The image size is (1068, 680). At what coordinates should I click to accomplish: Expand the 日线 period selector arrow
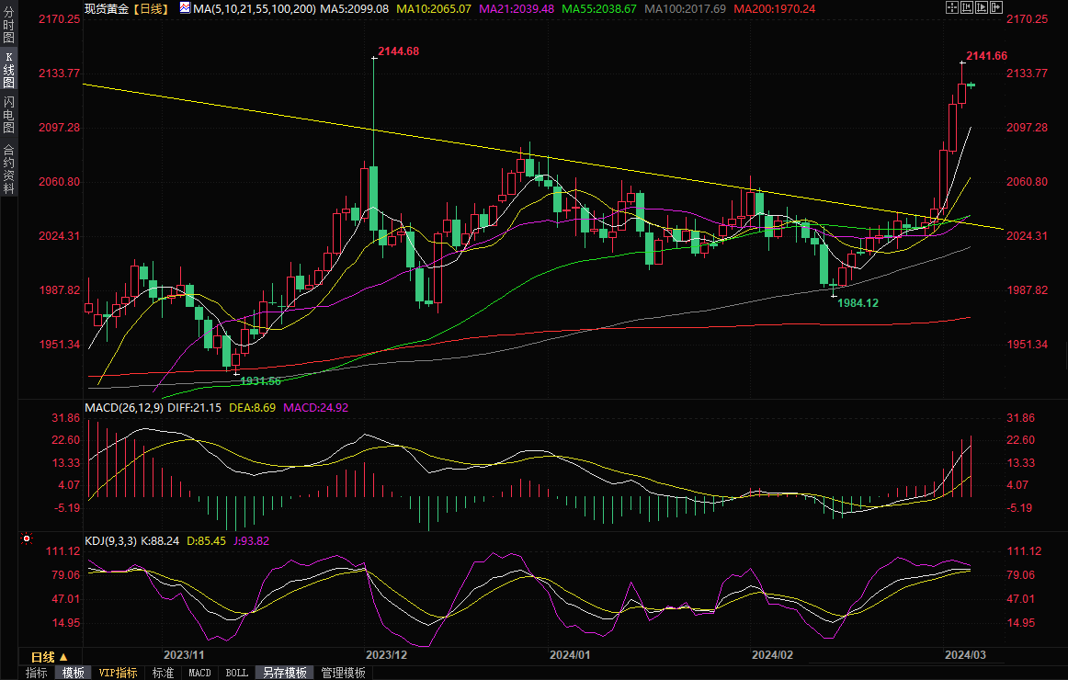[63, 657]
